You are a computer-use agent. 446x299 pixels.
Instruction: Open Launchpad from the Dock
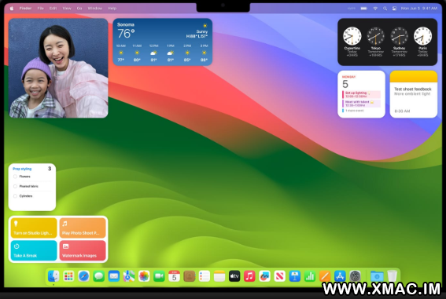tap(68, 276)
